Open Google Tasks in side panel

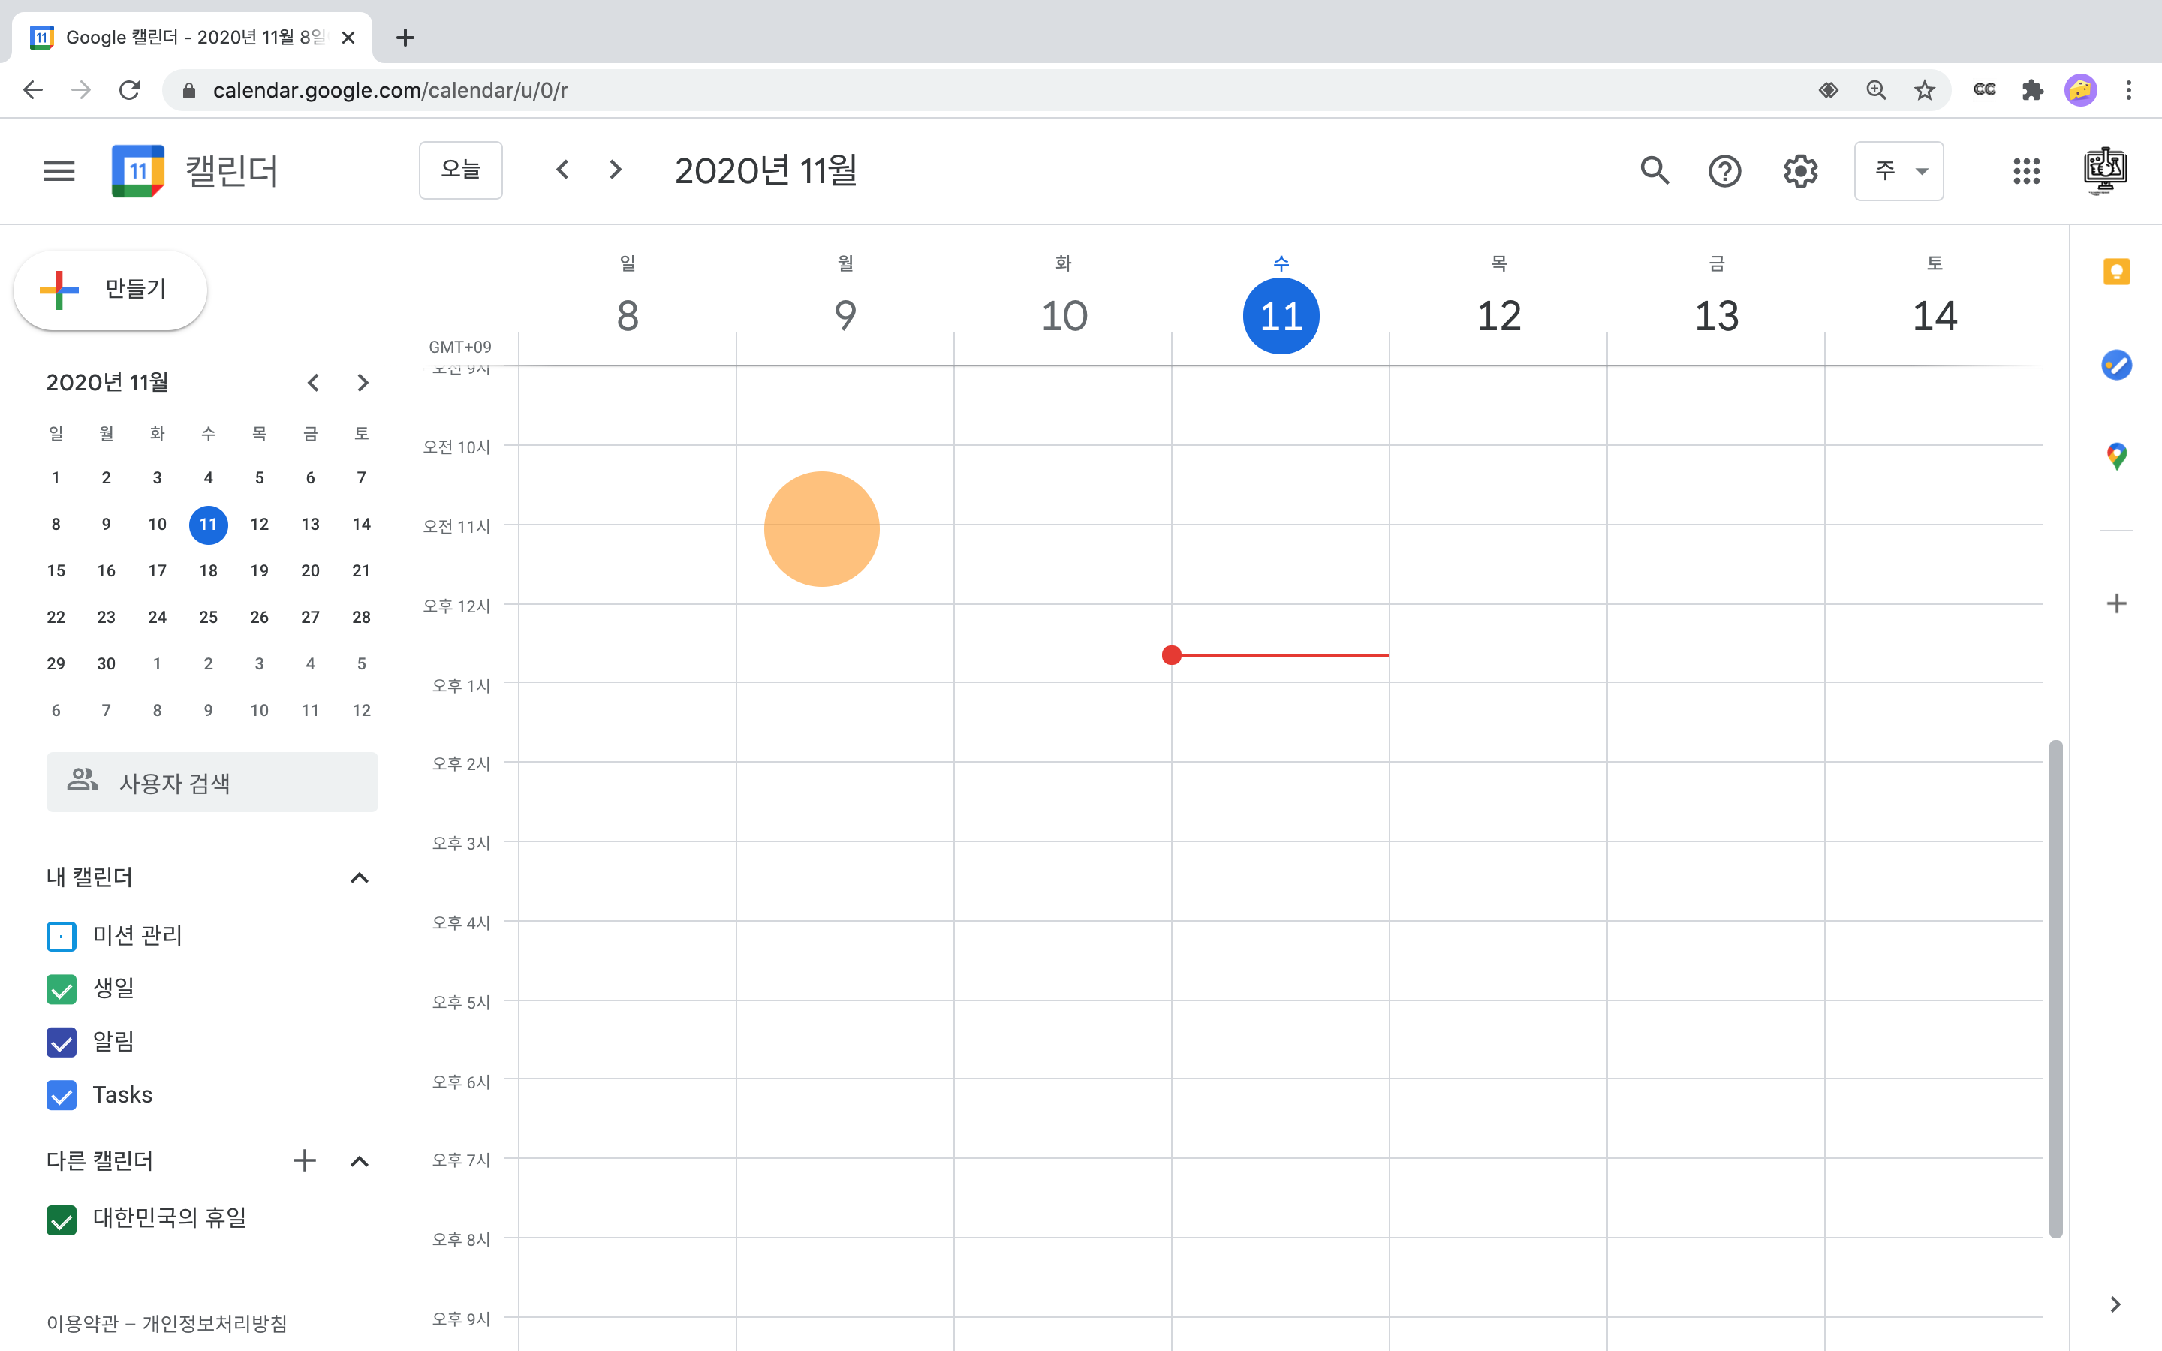tap(2116, 365)
